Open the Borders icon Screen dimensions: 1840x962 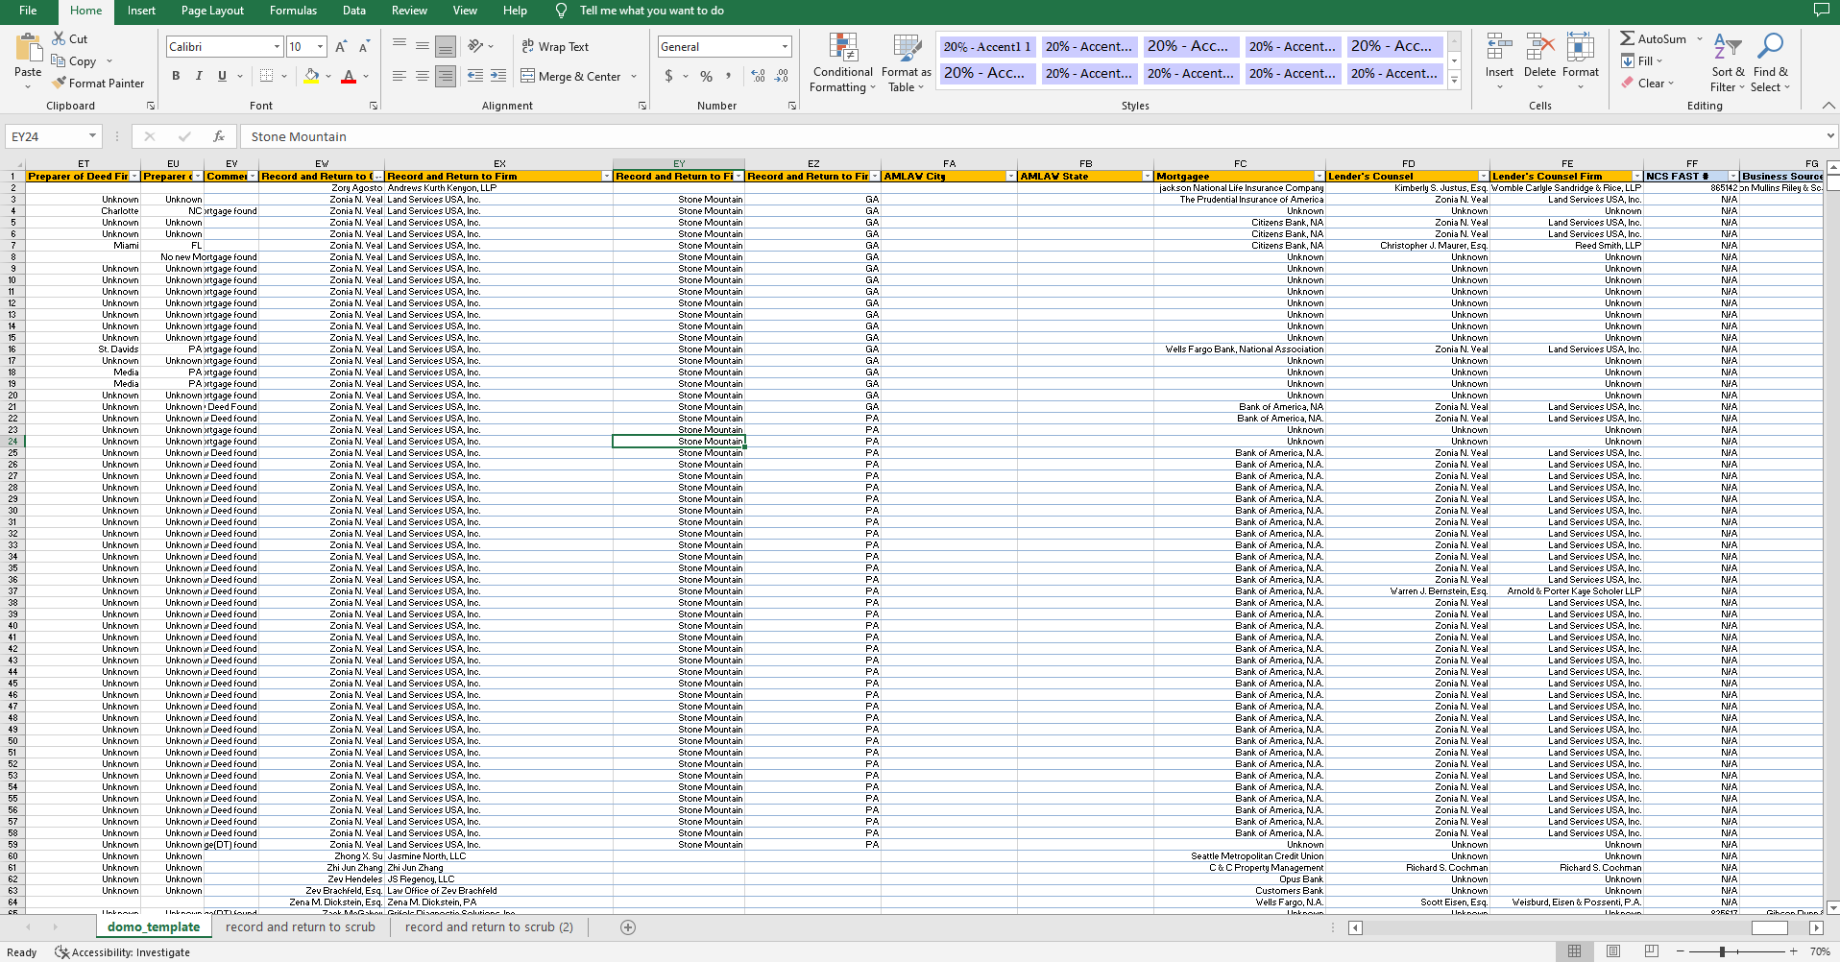point(267,76)
